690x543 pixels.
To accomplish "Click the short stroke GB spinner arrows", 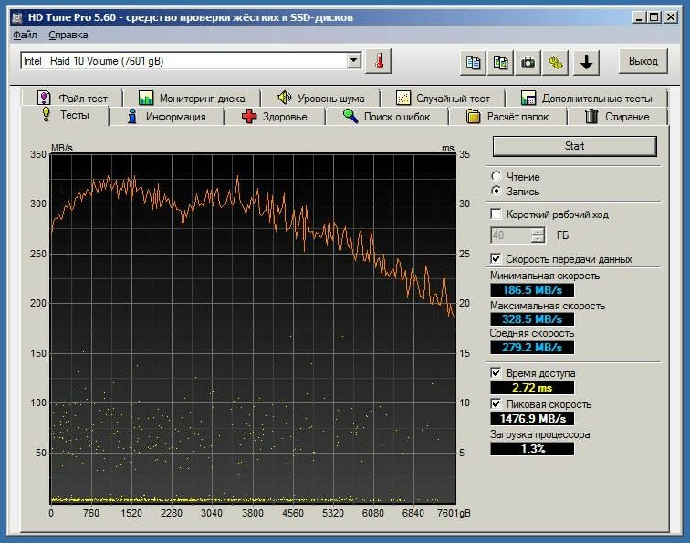I will 538,235.
